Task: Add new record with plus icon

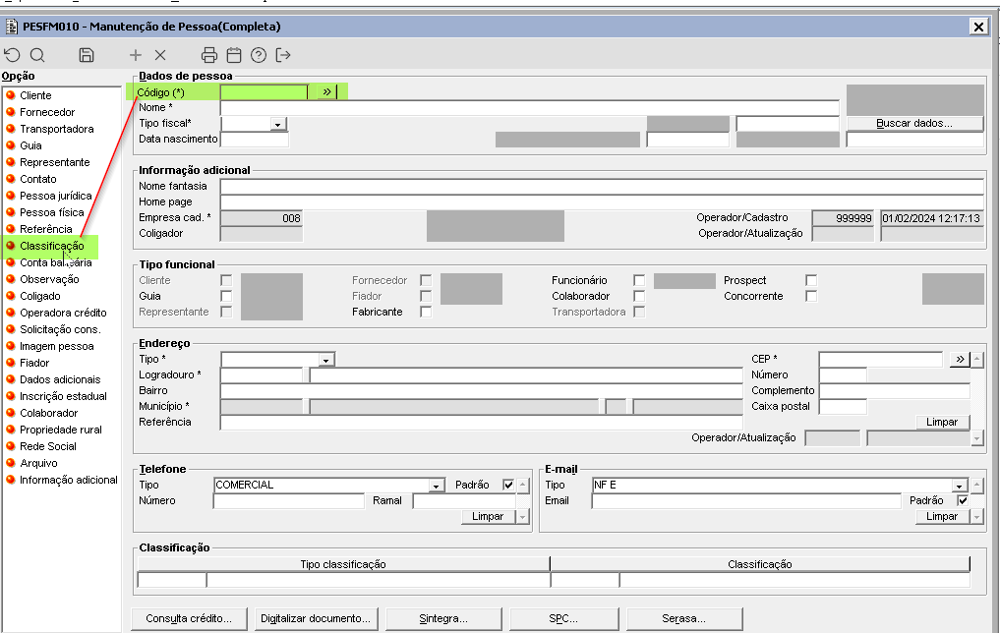Action: (136, 55)
